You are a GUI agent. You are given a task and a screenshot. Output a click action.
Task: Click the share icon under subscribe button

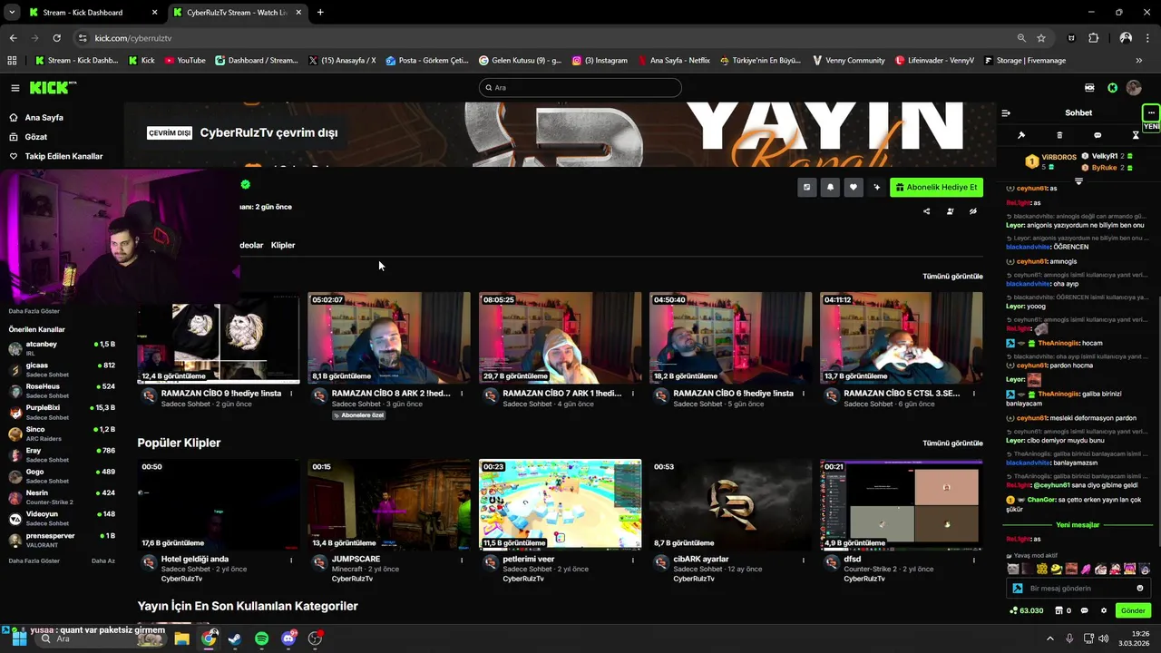pyautogui.click(x=926, y=211)
